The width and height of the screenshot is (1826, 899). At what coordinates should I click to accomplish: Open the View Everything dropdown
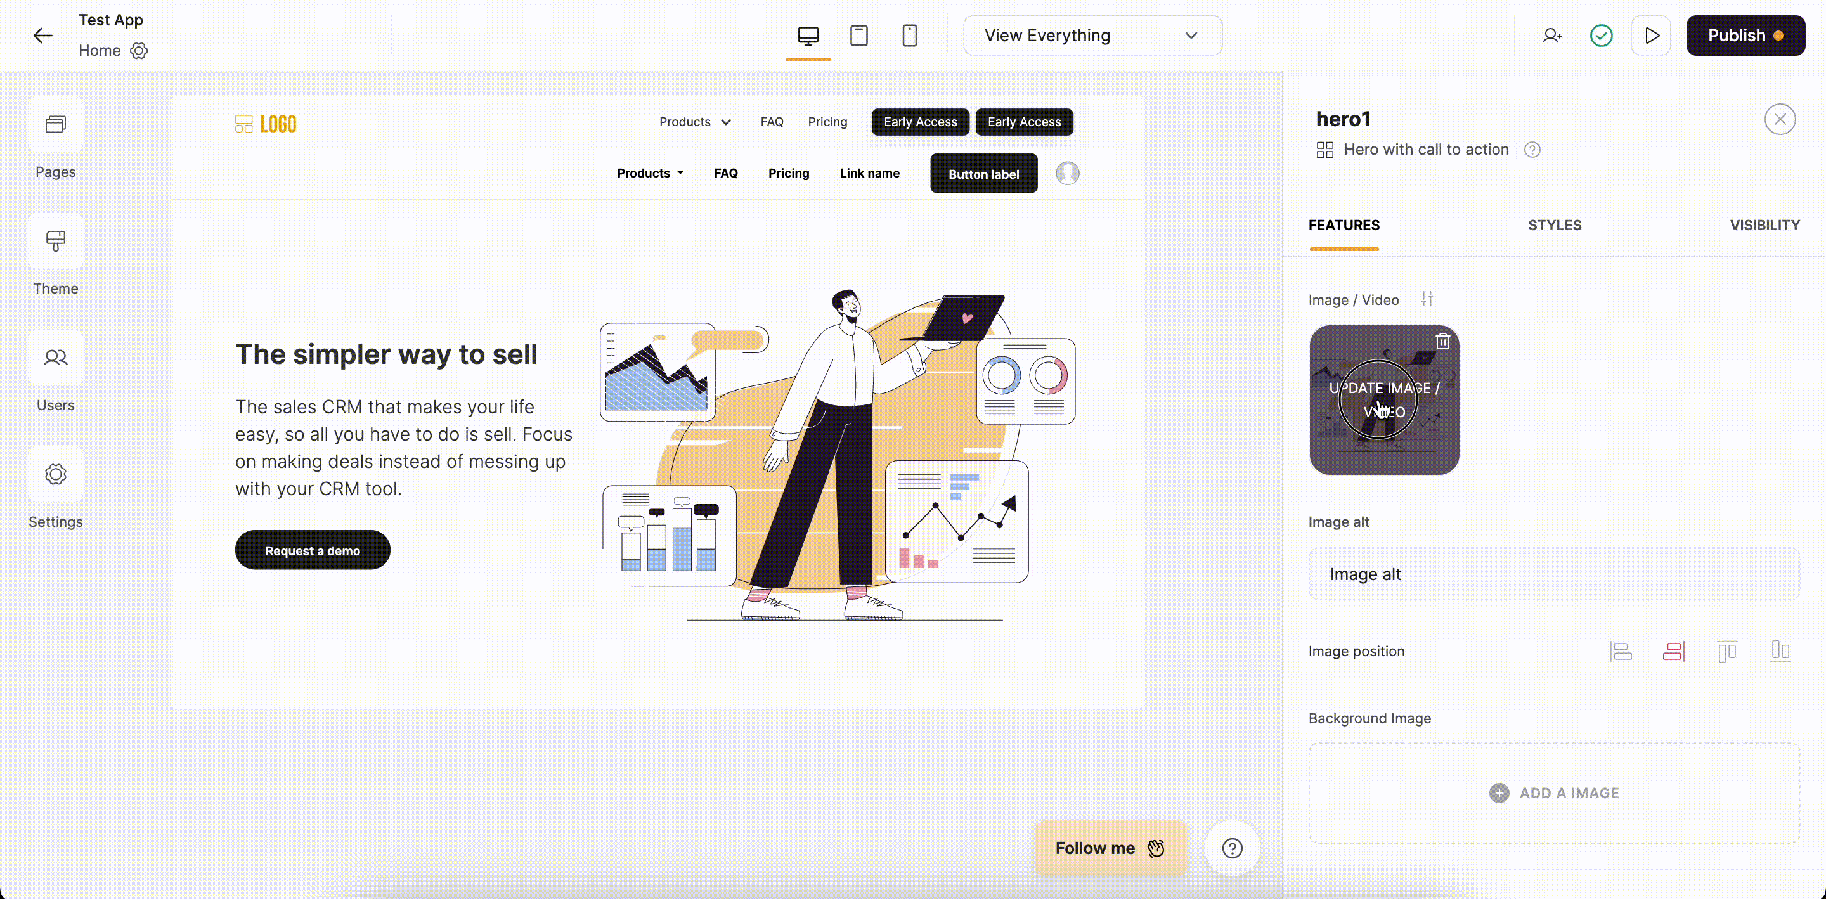pos(1092,36)
